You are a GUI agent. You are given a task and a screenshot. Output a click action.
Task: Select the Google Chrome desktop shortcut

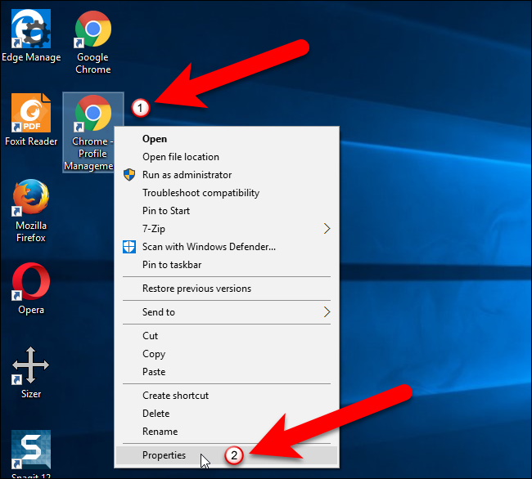pyautogui.click(x=93, y=42)
